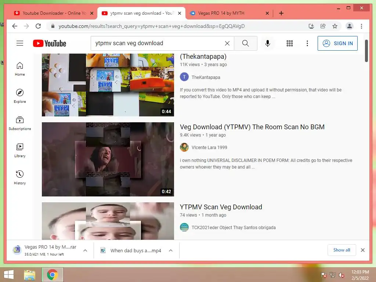The width and height of the screenshot is (376, 282).
Task: Open the network tray icon
Action: coord(333,275)
